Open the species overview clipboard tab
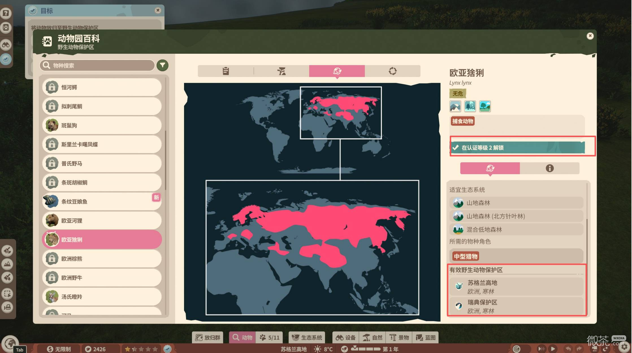632x353 pixels. 226,71
